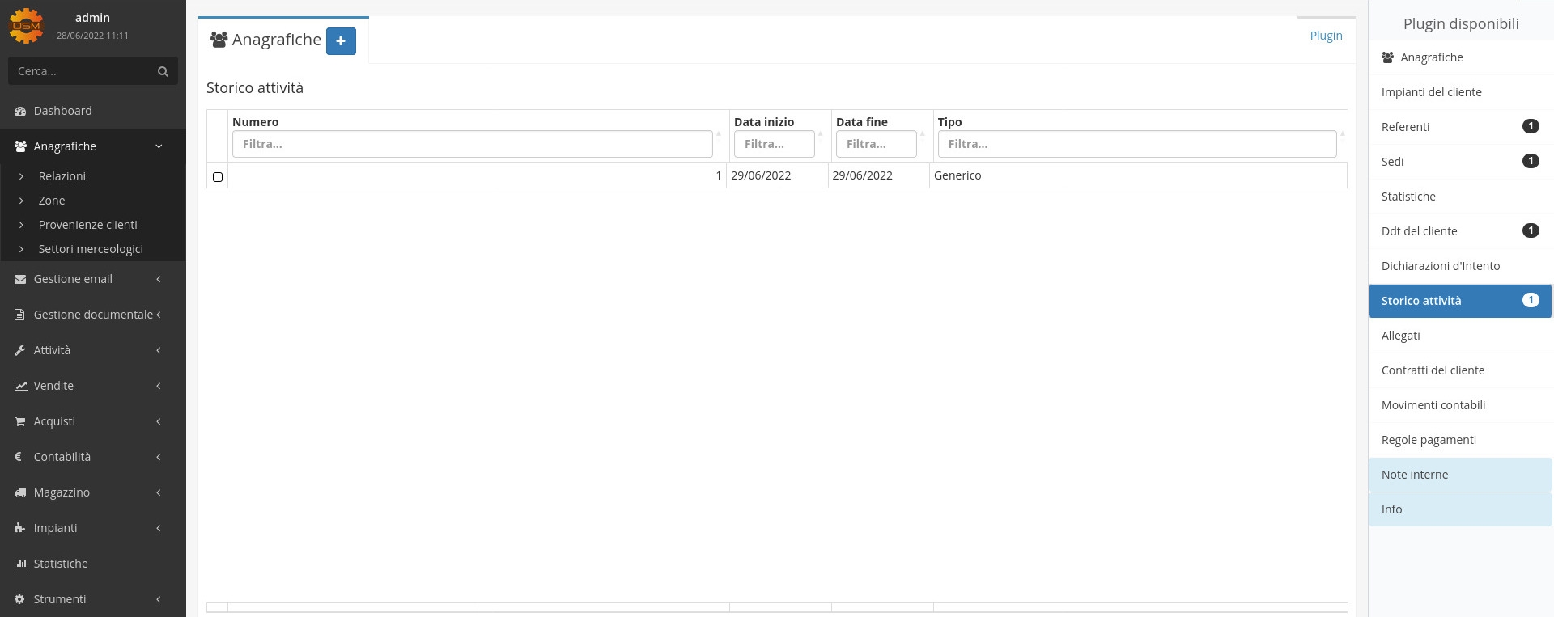This screenshot has height=617, width=1554.
Task: Click the Gestione email envelope icon
Action: pyautogui.click(x=20, y=279)
